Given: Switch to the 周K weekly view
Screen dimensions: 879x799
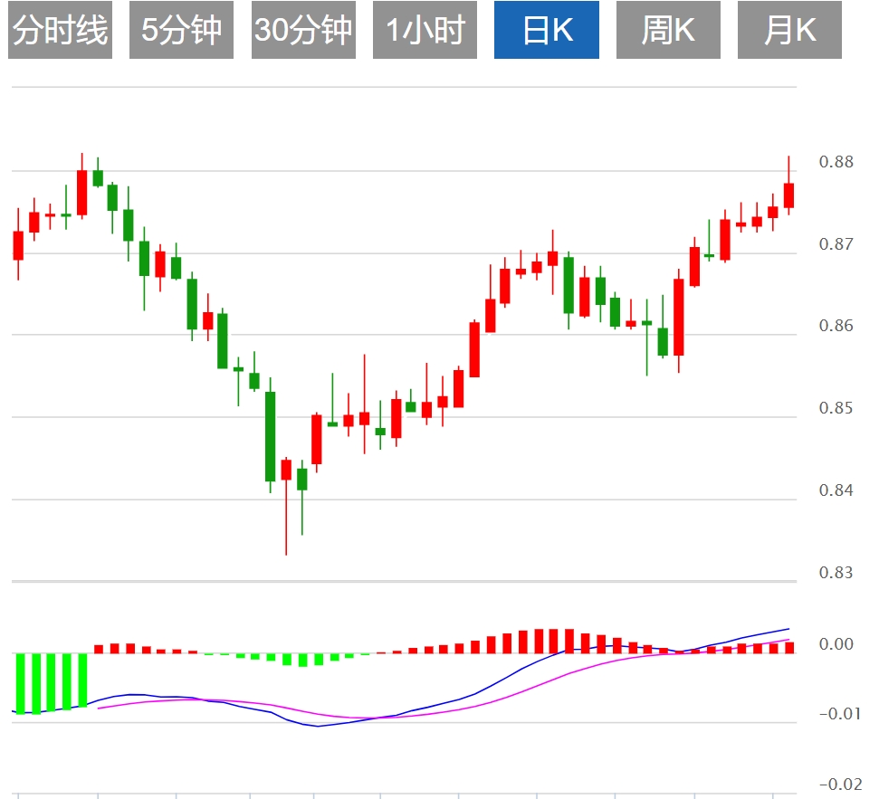Looking at the screenshot, I should pyautogui.click(x=668, y=30).
